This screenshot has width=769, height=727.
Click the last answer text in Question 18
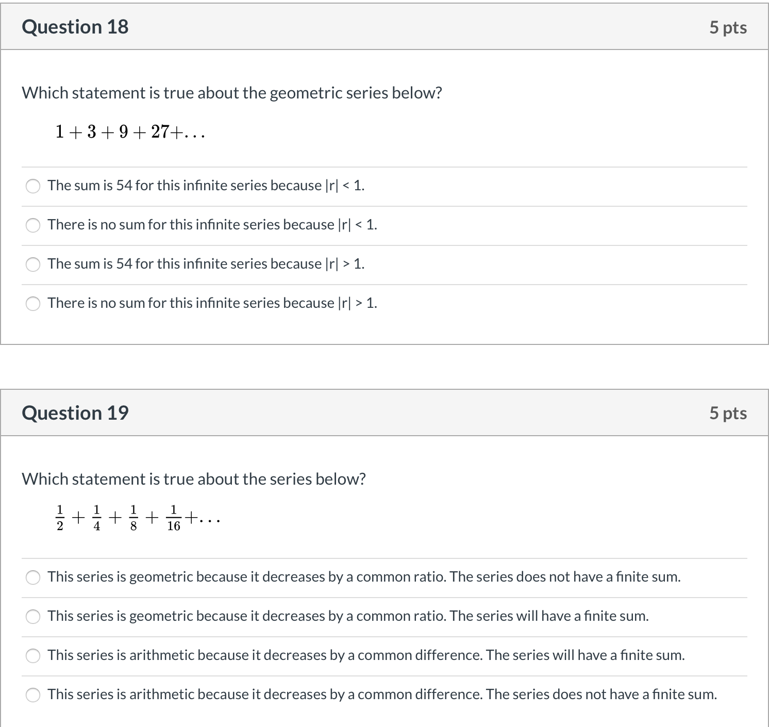click(212, 303)
